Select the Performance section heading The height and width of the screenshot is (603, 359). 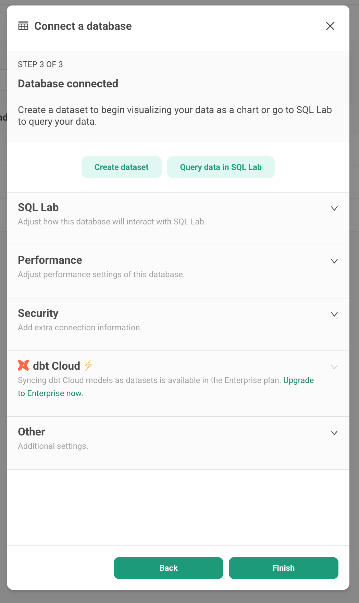(50, 260)
